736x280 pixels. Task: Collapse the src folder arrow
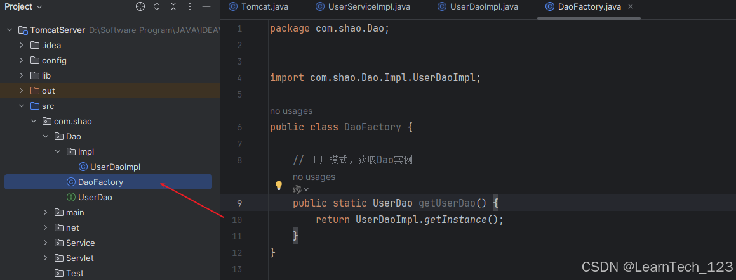coord(22,106)
